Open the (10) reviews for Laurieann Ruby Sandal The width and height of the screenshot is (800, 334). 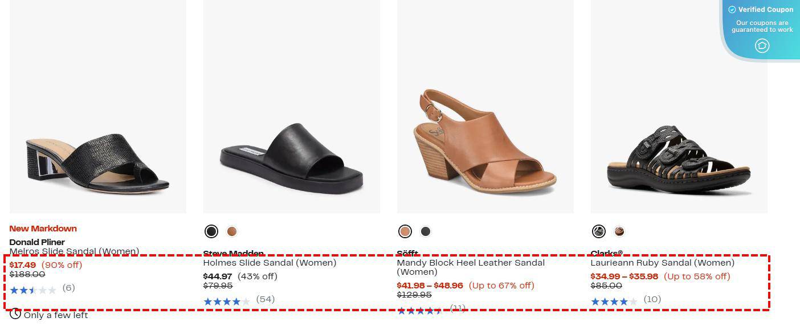click(x=651, y=299)
